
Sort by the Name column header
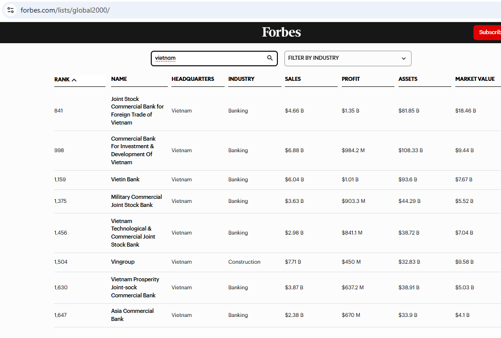(119, 79)
